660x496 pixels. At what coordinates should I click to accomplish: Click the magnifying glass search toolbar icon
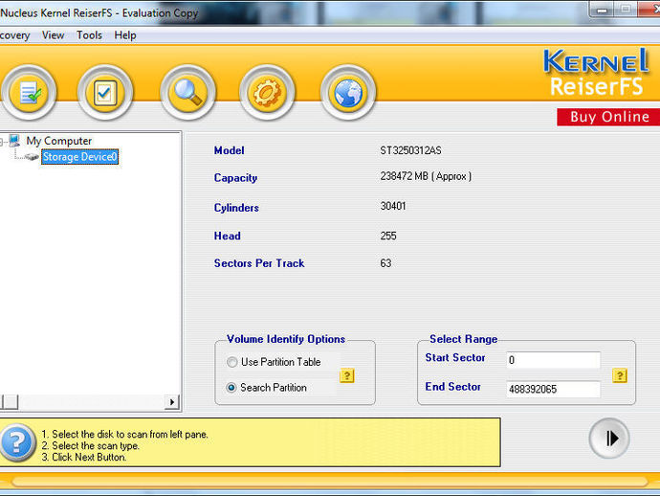187,93
